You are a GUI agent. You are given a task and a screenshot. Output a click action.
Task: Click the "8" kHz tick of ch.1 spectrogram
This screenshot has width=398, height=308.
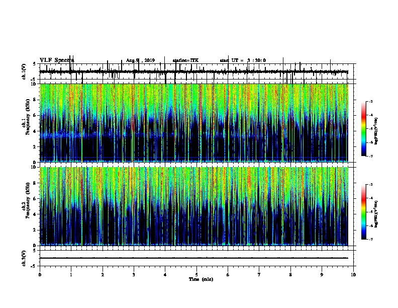tap(35, 100)
